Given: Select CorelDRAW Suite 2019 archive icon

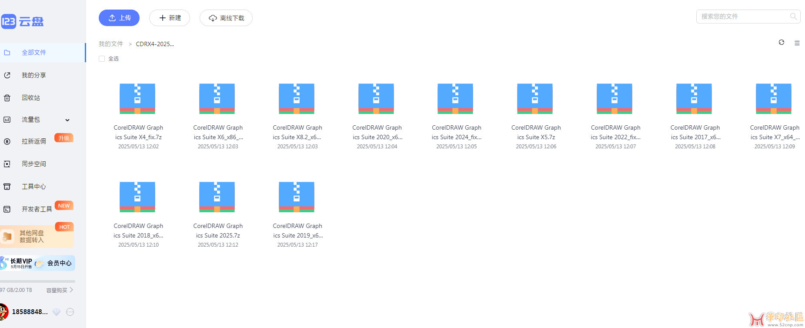Looking at the screenshot, I should click(297, 197).
